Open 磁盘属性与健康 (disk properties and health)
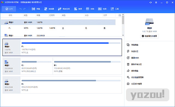 pyautogui.click(x=150, y=36)
